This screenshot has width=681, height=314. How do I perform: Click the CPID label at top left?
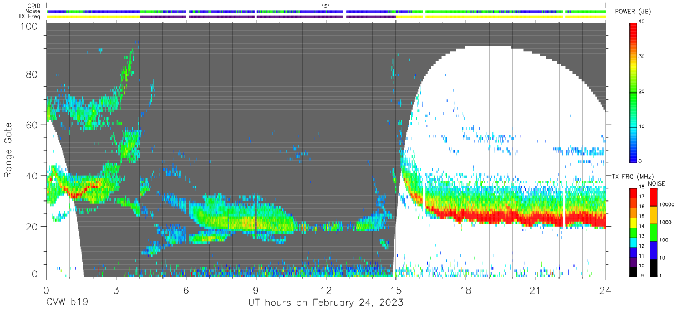pyautogui.click(x=34, y=6)
